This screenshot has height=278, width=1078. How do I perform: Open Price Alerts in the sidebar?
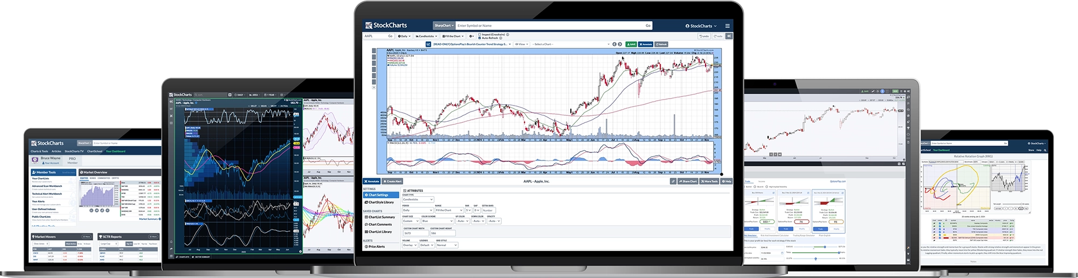pyautogui.click(x=376, y=247)
